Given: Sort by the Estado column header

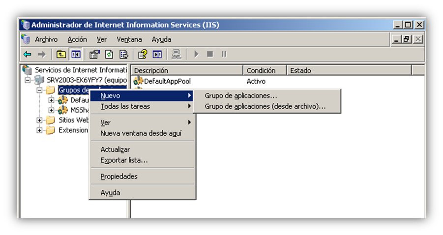Looking at the screenshot, I should [x=349, y=70].
